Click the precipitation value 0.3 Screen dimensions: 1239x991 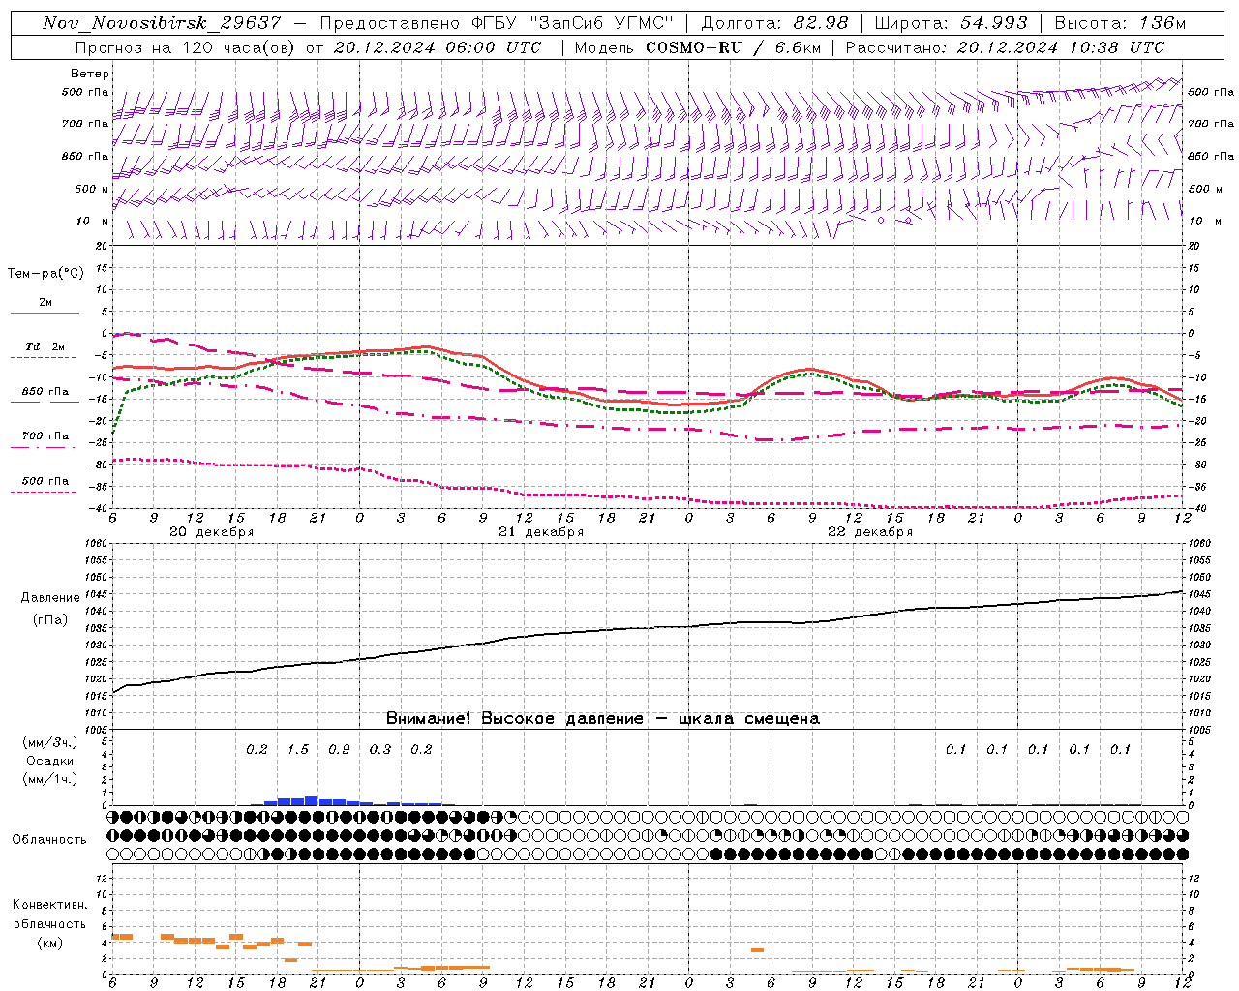click(x=380, y=749)
